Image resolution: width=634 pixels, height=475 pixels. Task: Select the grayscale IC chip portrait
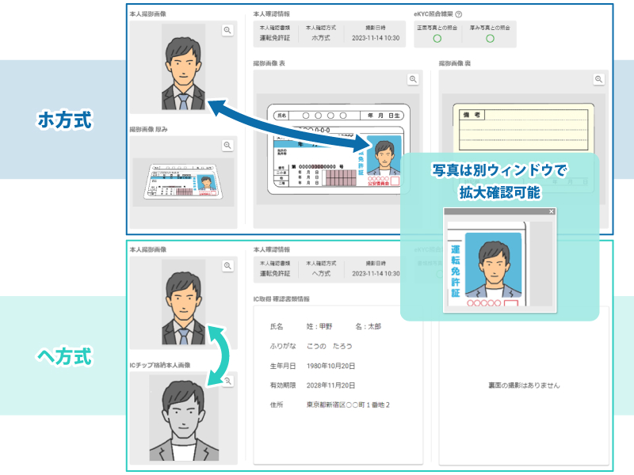coord(183,418)
